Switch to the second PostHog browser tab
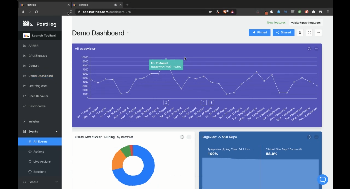The height and width of the screenshot is (189, 350). point(97,5)
